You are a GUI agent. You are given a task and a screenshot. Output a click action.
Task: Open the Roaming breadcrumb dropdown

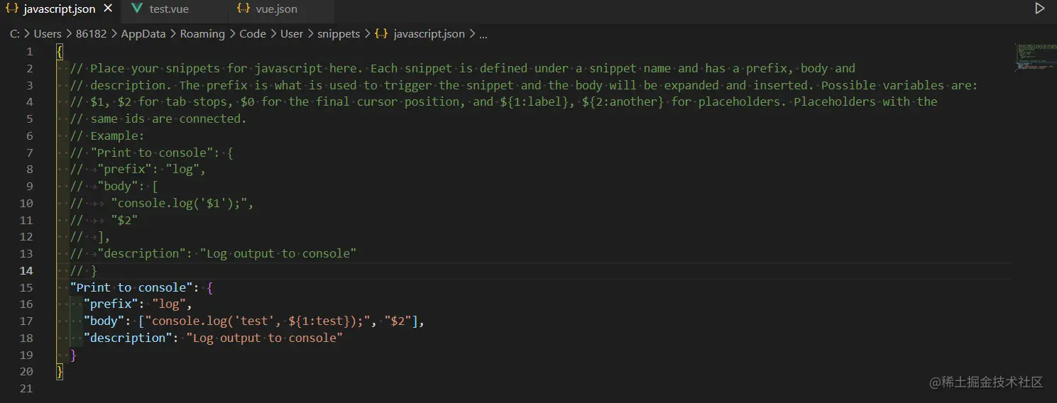202,33
